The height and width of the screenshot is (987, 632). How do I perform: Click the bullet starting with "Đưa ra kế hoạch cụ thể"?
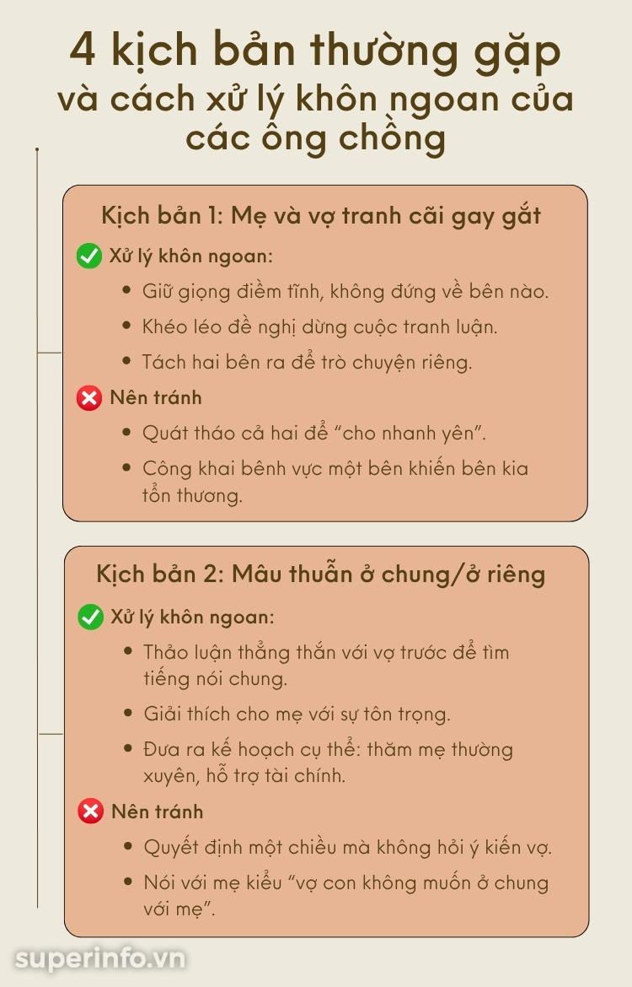tap(327, 750)
